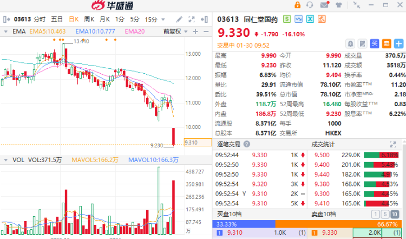Select the 周K chart tab
Image resolution: width=406 pixels, height=239 pixels.
(x=89, y=19)
